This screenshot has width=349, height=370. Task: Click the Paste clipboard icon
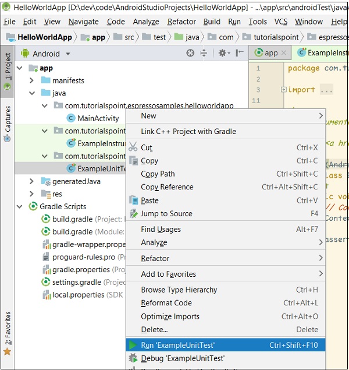click(x=133, y=200)
